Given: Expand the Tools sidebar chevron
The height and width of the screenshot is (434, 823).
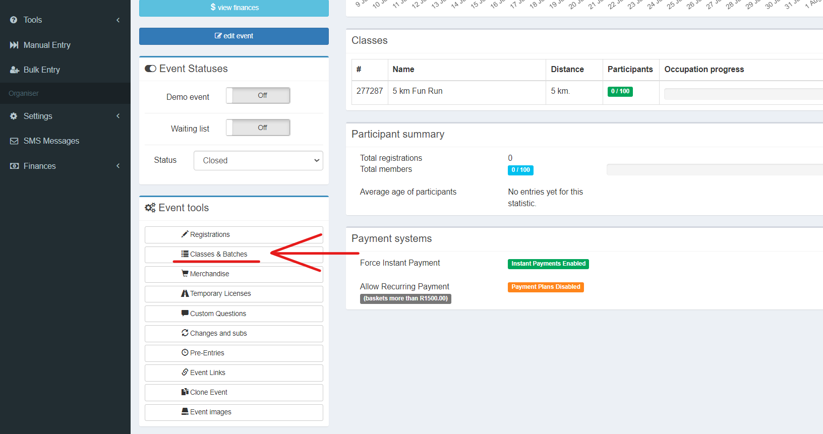Looking at the screenshot, I should [x=118, y=20].
